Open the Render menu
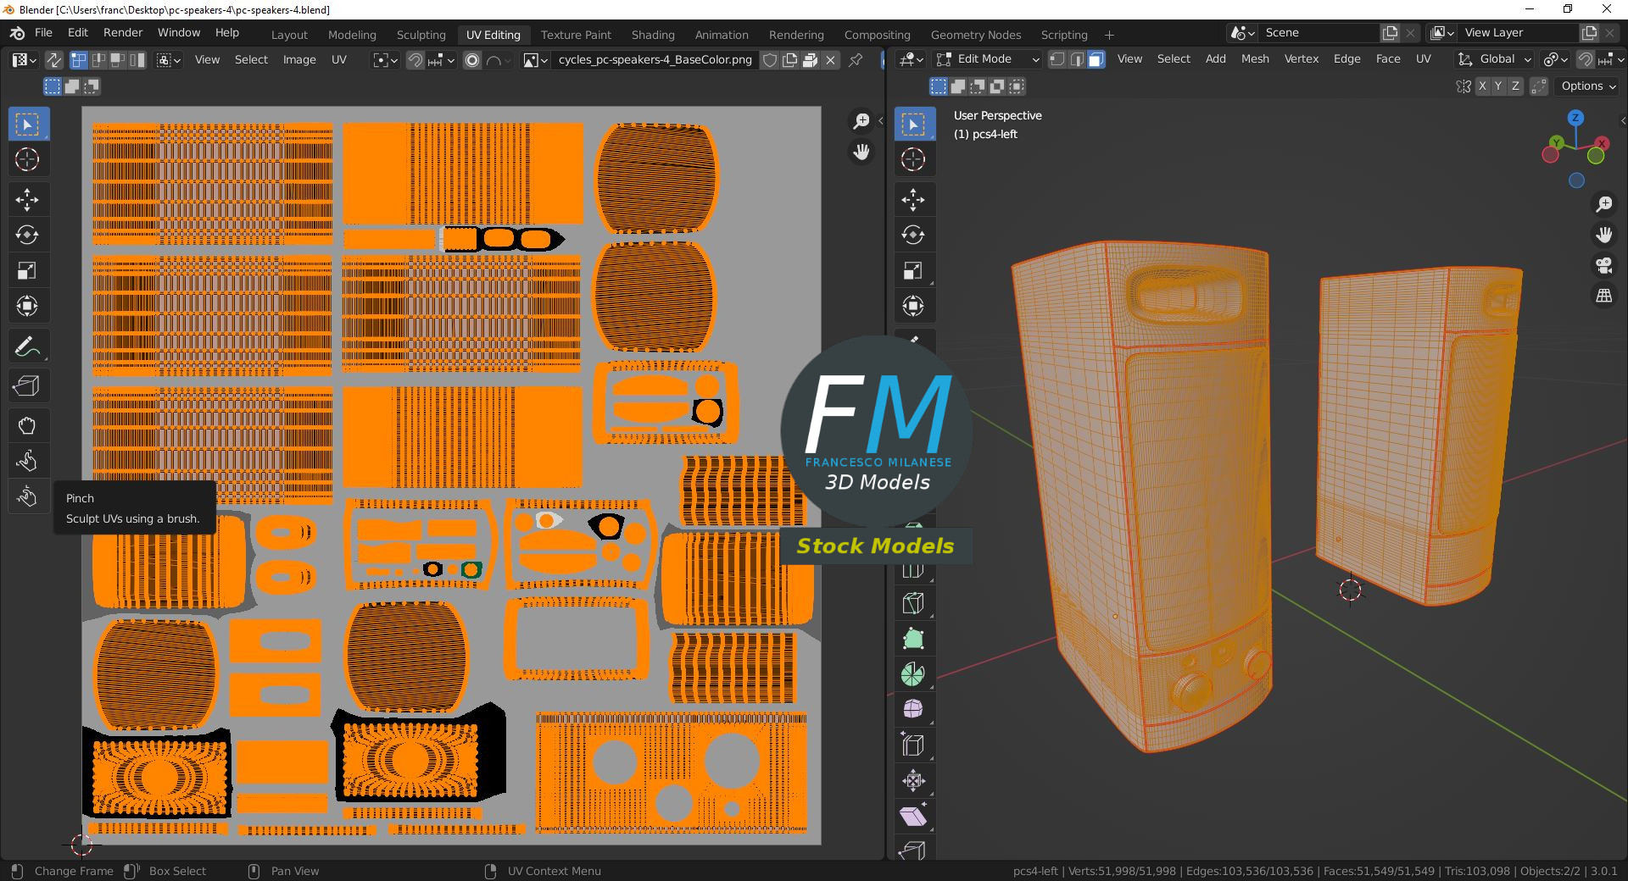1628x881 pixels. [x=123, y=32]
